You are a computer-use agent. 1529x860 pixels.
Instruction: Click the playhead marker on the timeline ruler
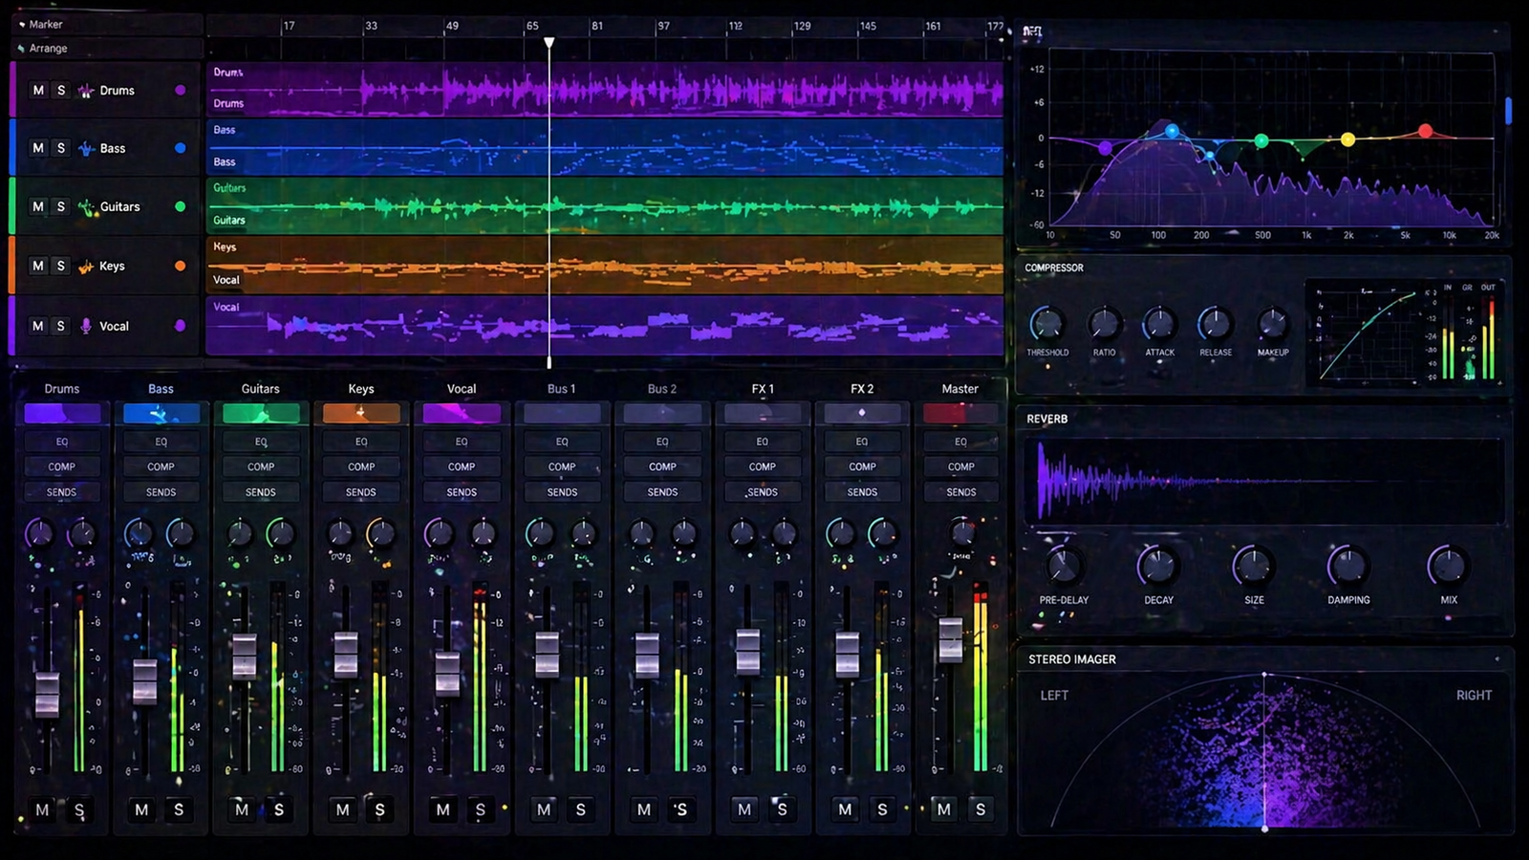[549, 43]
